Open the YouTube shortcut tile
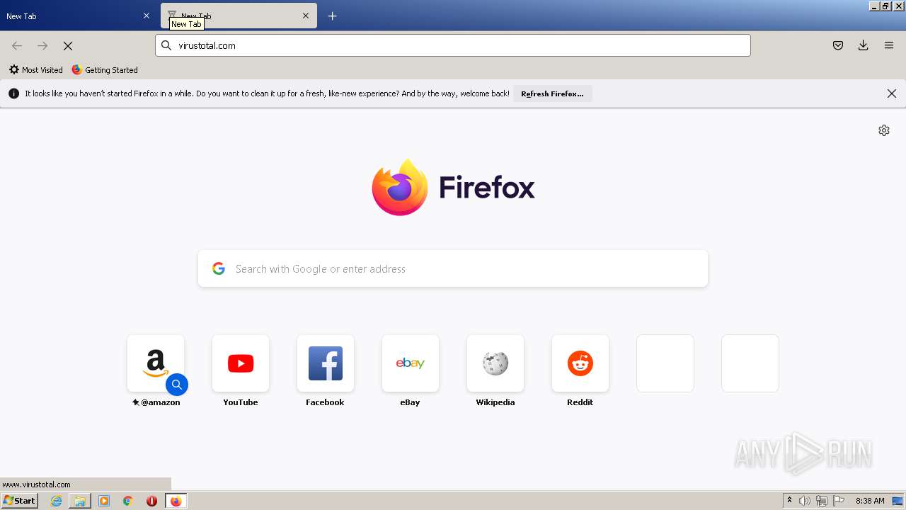 coord(241,363)
